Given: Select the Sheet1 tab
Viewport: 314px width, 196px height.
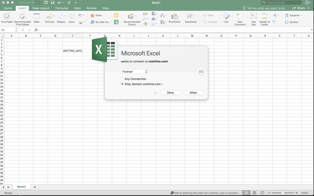Looking at the screenshot, I should tap(21, 187).
